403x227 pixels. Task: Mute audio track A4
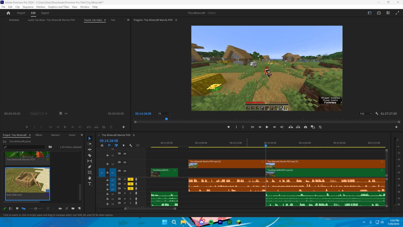click(125, 193)
